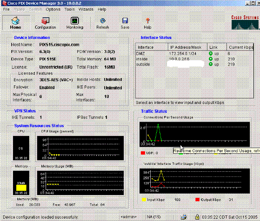The width and height of the screenshot is (260, 221).
Task: Click the IP Address/Mask column header
Action: point(187,47)
